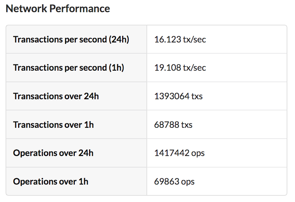The height and width of the screenshot is (202, 295).
Task: Select the Operations over 24h label
Action: click(53, 153)
